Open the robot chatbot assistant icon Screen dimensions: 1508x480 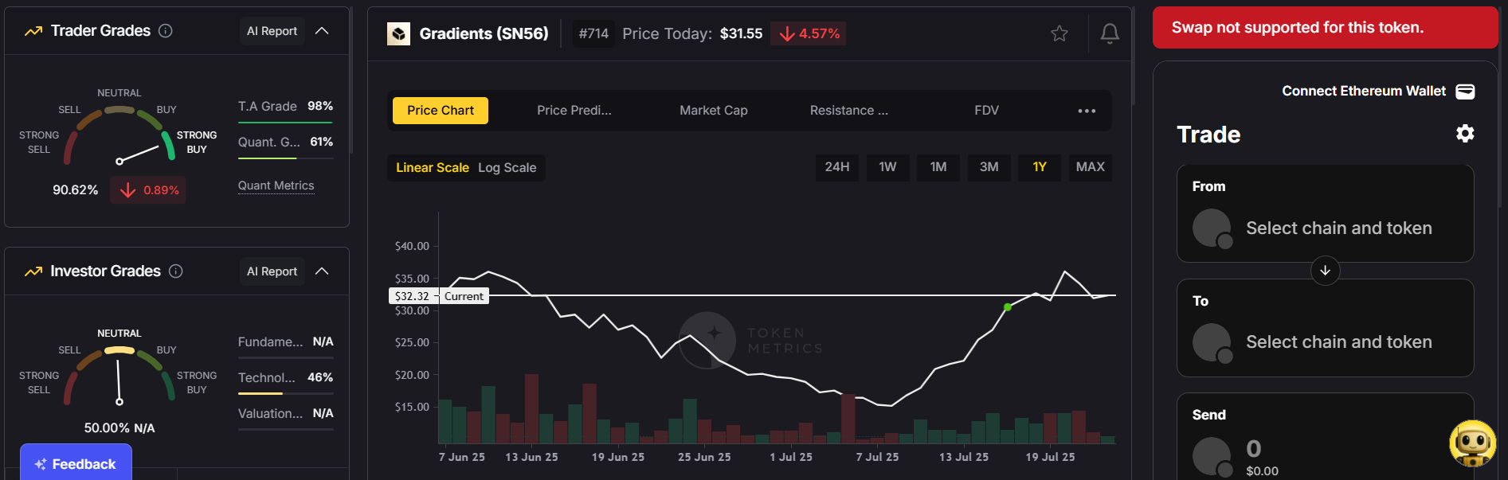tap(1472, 443)
